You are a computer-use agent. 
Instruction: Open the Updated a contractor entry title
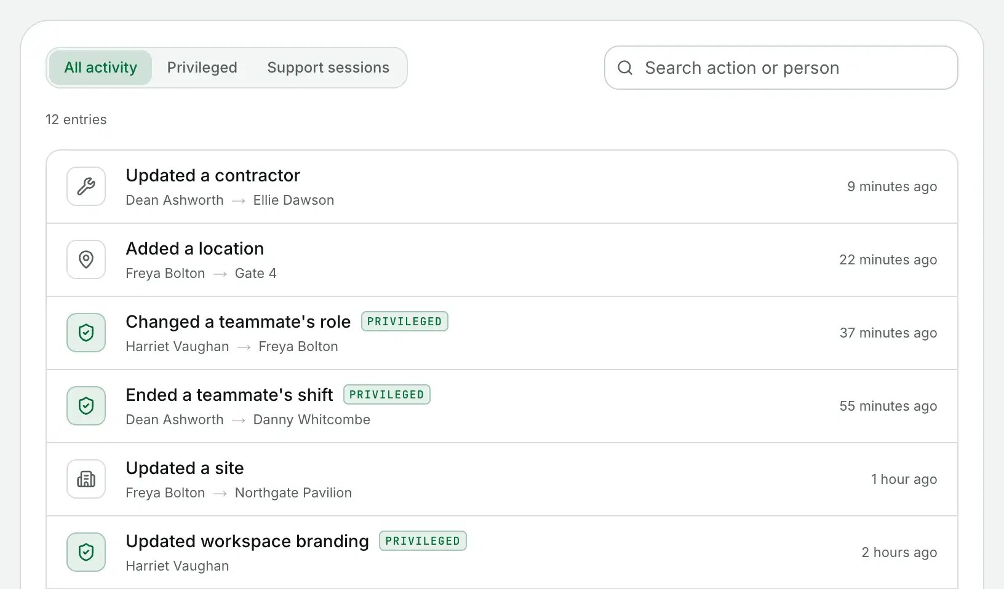(213, 175)
